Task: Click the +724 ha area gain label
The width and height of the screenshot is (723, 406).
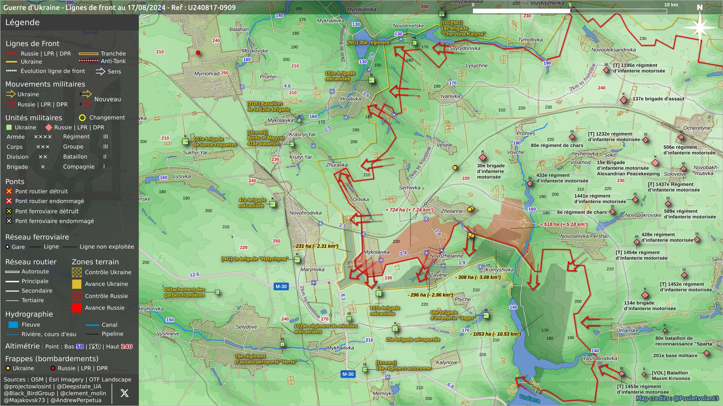Action: [409, 210]
